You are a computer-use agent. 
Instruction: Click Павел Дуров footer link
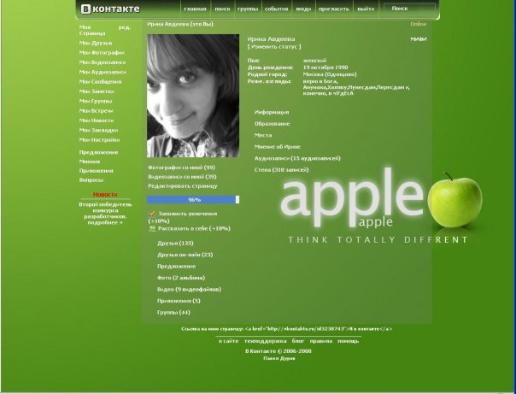pos(279,358)
